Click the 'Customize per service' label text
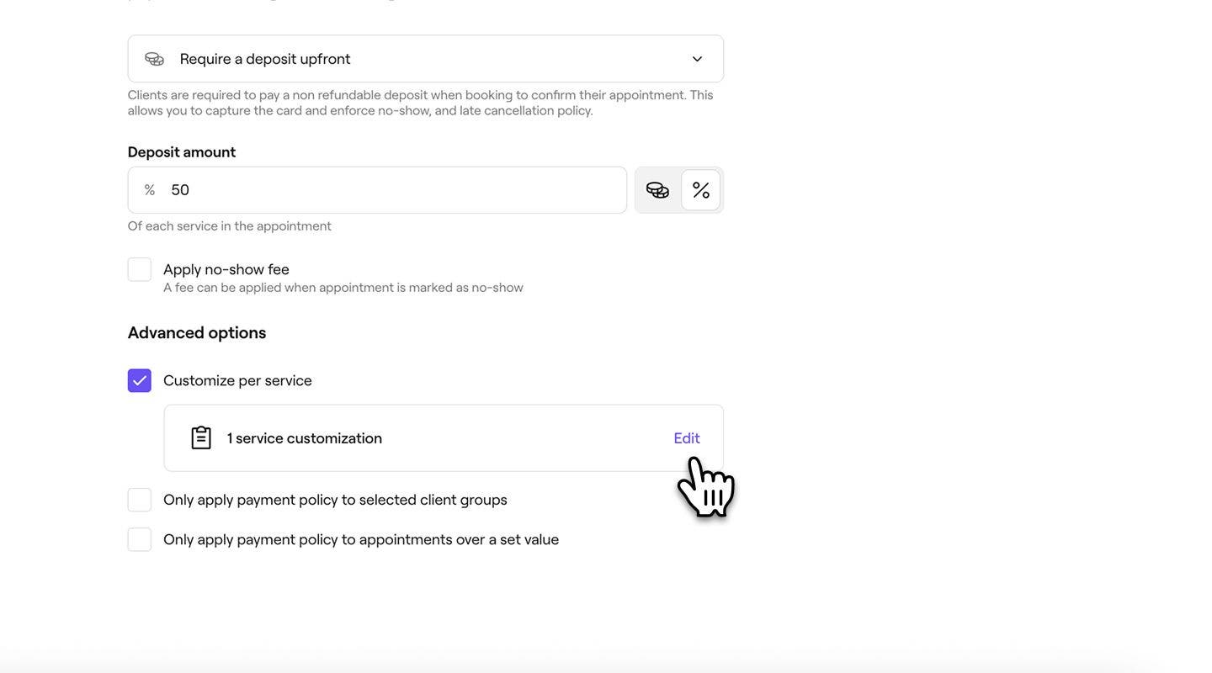Viewport: 1212px width, 673px height. pos(237,381)
